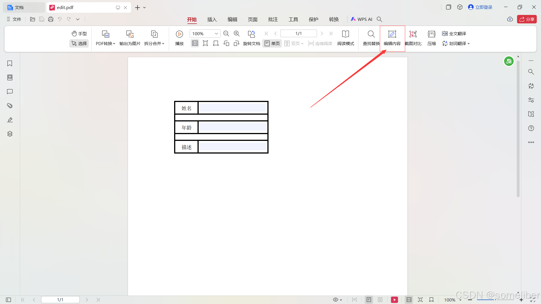Screen dimensions: 541x304
Task: Enable Single Page layout
Action: click(272, 43)
